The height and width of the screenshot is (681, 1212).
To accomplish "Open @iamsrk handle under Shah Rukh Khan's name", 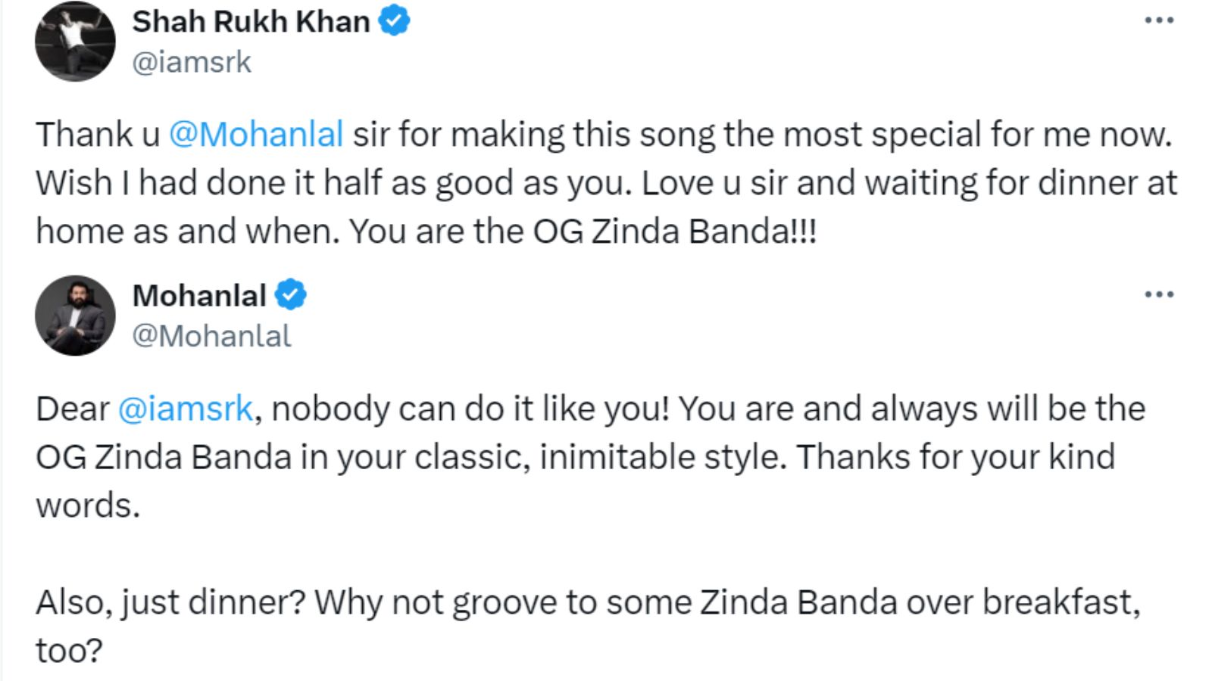I will coord(191,62).
